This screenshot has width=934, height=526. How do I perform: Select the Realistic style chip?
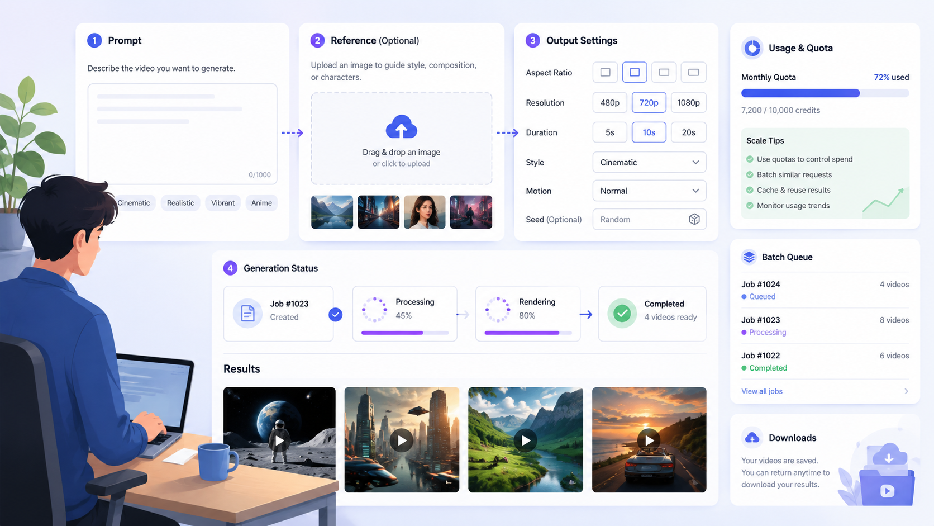tap(180, 203)
